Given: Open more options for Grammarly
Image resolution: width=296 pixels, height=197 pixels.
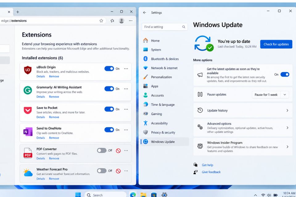Looking at the screenshot, I should coord(126,89).
